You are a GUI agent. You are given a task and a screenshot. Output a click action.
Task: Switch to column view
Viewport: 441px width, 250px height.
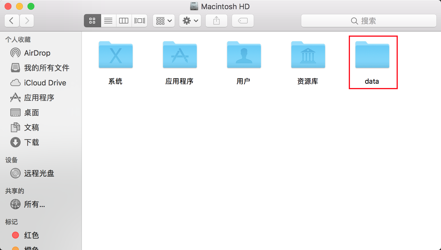(x=124, y=21)
